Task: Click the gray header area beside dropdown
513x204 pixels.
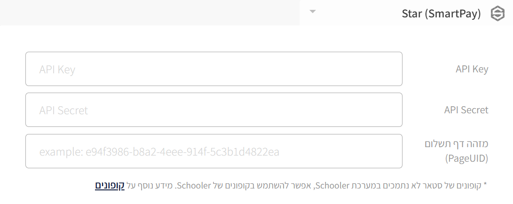Action: click(x=150, y=12)
